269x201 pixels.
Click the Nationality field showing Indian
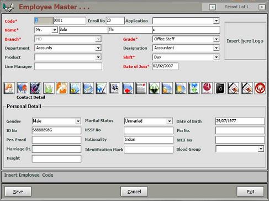(x=149, y=140)
